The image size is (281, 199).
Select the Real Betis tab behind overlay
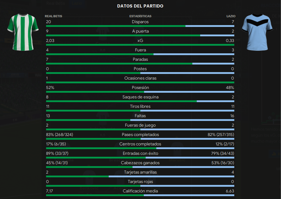coord(55,3)
